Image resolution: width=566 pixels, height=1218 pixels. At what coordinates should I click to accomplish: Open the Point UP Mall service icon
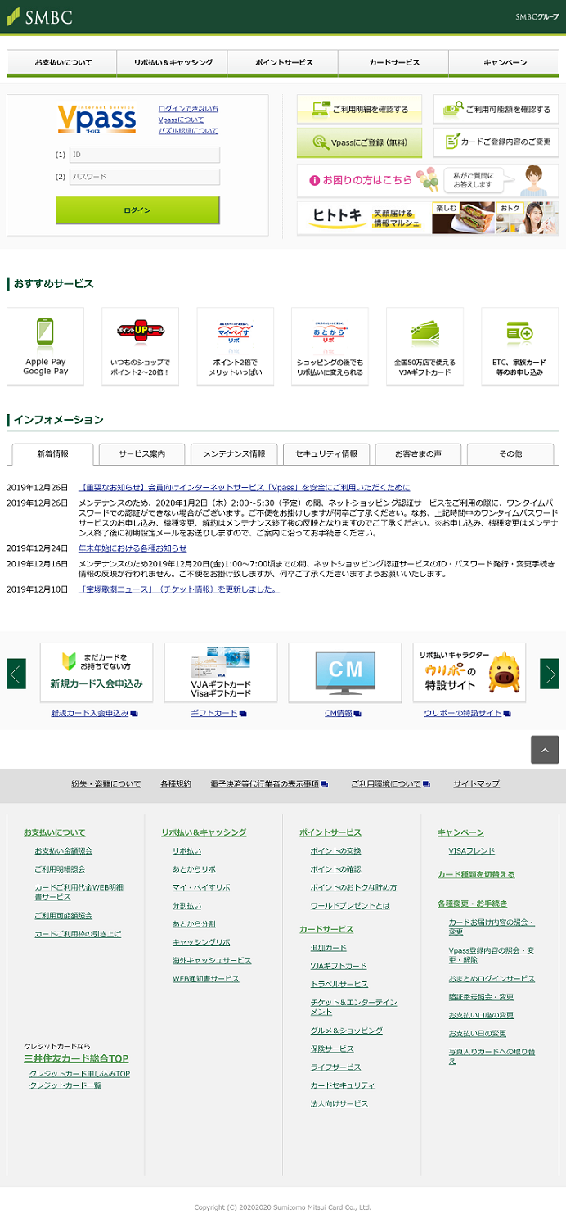140,332
